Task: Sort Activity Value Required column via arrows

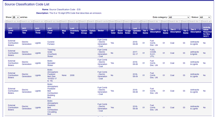Action: point(210,25)
